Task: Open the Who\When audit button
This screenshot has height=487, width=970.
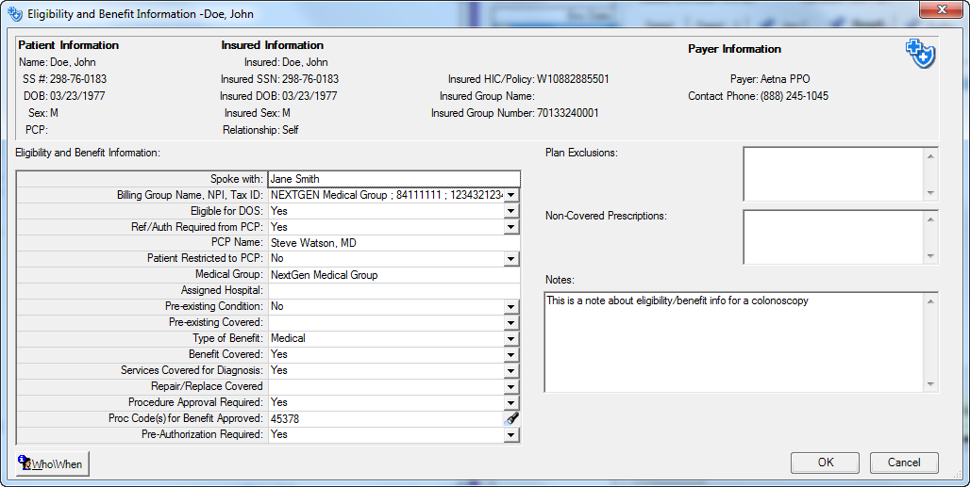Action: point(53,463)
